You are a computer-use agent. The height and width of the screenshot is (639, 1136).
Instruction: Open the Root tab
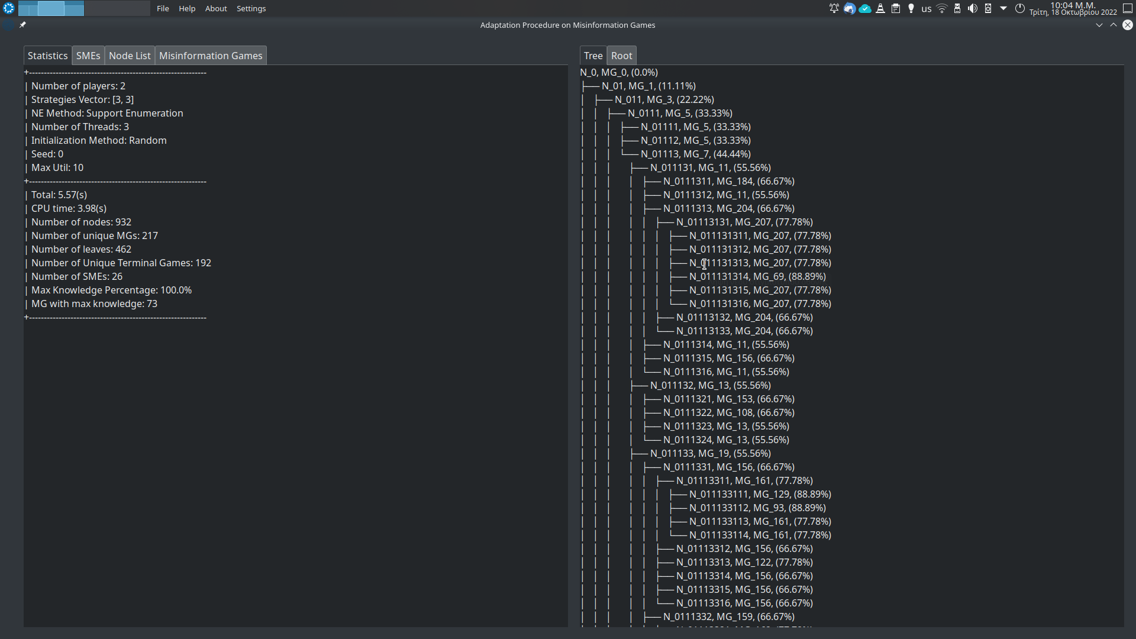point(621,56)
